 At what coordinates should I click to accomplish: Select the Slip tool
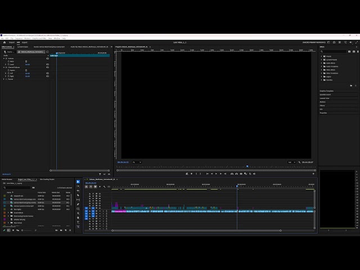pyautogui.click(x=78, y=200)
